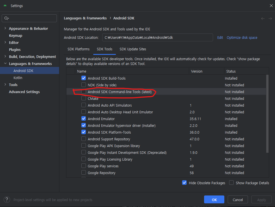
Task: Collapse Languages & Frameworks
Action: pyautogui.click(x=5, y=64)
